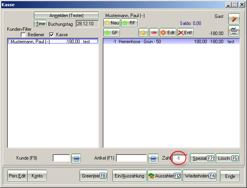Close the Kasse window

242,5
